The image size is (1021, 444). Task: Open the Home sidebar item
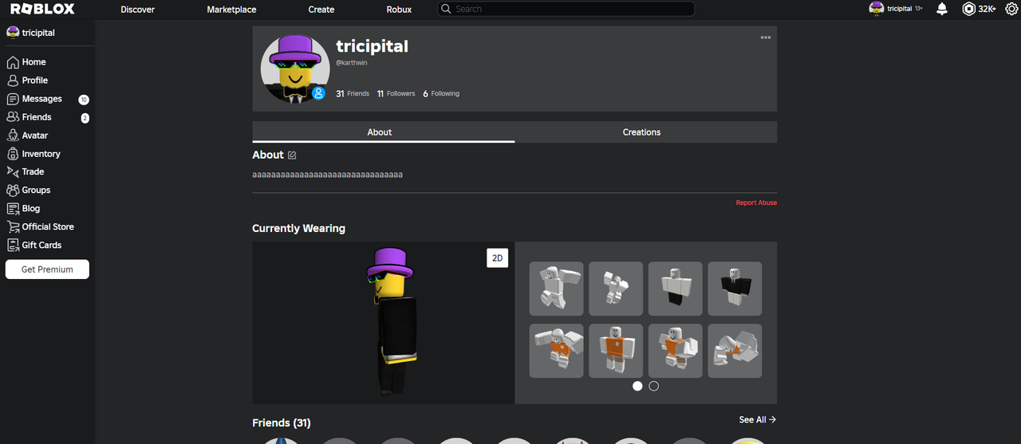coord(26,62)
